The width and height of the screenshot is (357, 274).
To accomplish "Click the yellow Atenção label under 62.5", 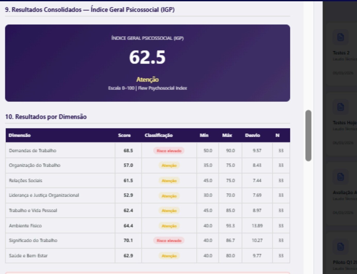I will [x=148, y=79].
